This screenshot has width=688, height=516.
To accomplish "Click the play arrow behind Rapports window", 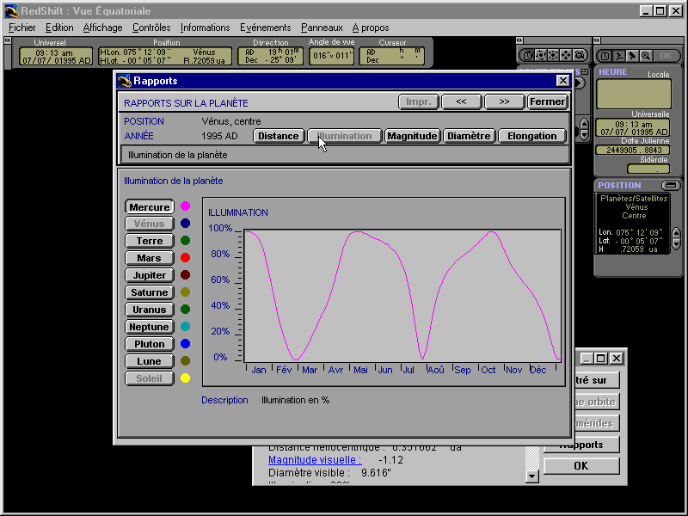I will 580,83.
